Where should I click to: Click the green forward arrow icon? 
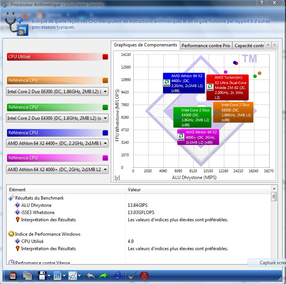click(103, 276)
